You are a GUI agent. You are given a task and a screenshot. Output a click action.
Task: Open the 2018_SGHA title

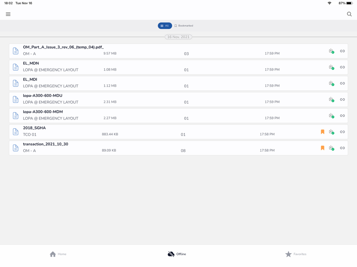[x=34, y=128]
